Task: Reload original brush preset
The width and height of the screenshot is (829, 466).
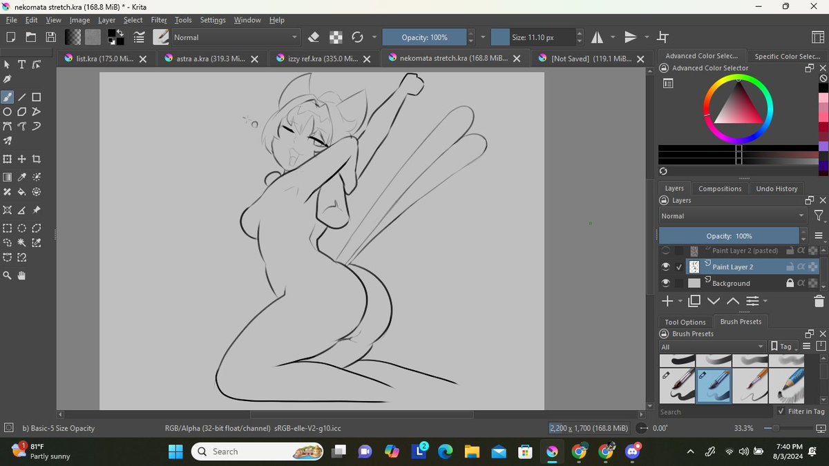Action: click(x=358, y=37)
